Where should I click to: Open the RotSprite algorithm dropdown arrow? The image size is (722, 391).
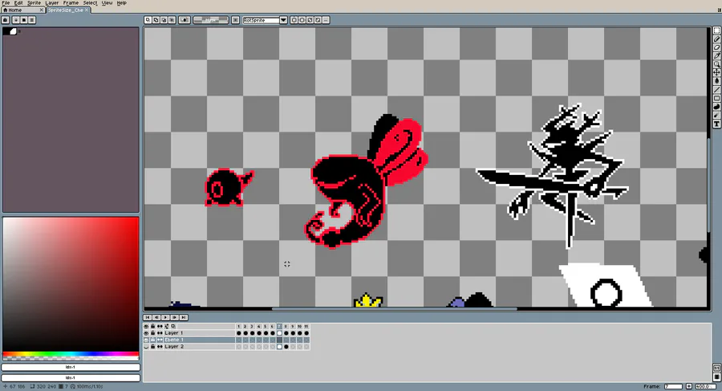coord(284,20)
